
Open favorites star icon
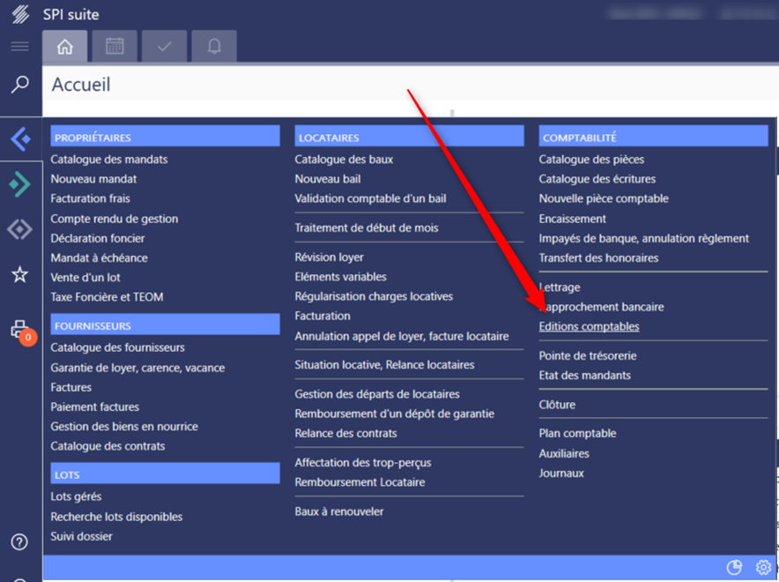pos(20,274)
